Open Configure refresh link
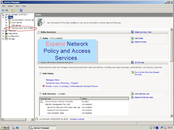The image size is (174, 130). coord(77,119)
